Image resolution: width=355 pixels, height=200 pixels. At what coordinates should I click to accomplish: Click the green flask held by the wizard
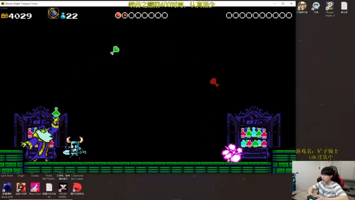(56, 112)
